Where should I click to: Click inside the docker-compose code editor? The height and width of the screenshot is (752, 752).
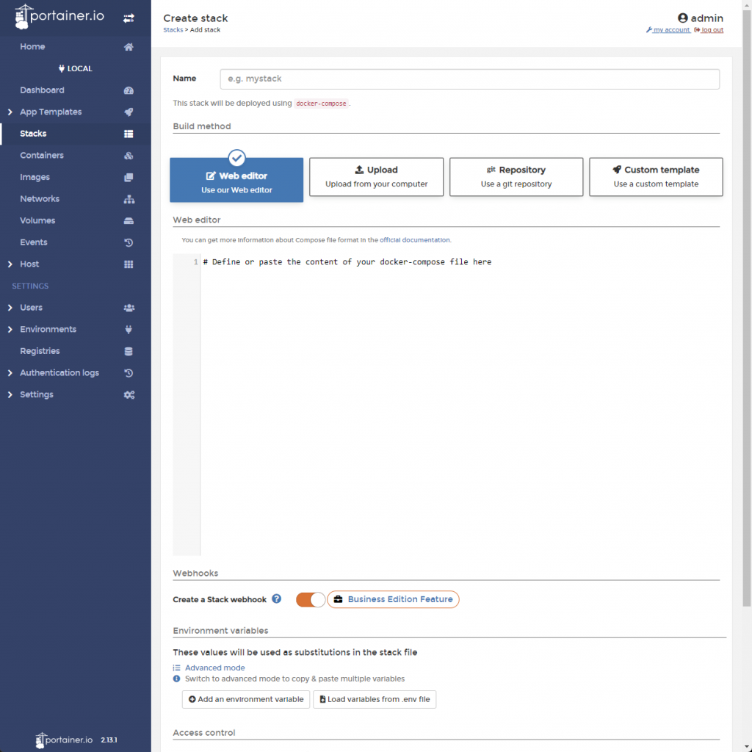pos(460,405)
